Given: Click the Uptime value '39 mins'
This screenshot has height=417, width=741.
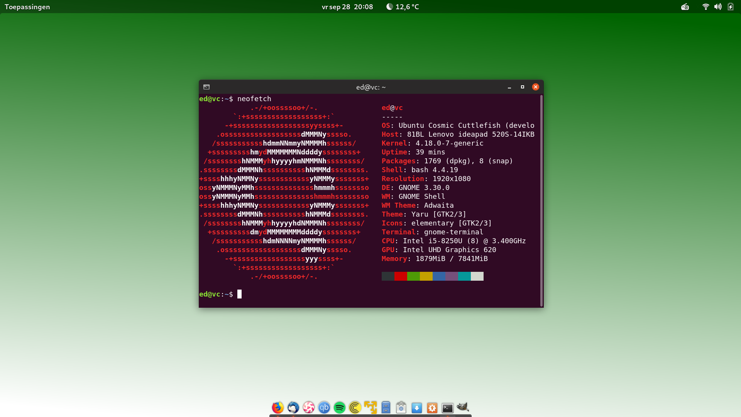Looking at the screenshot, I should coord(430,152).
